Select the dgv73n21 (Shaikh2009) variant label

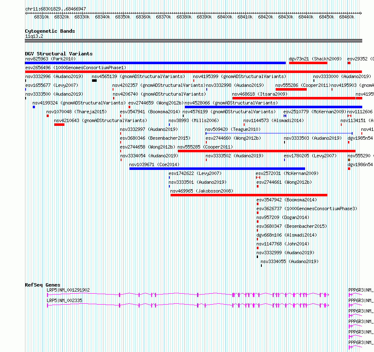click(315, 59)
